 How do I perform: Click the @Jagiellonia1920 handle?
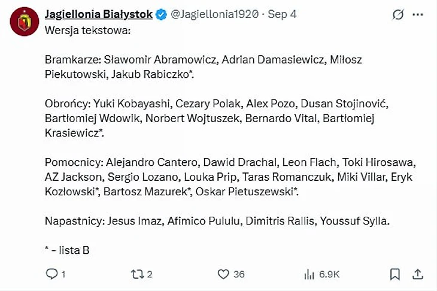213,14
